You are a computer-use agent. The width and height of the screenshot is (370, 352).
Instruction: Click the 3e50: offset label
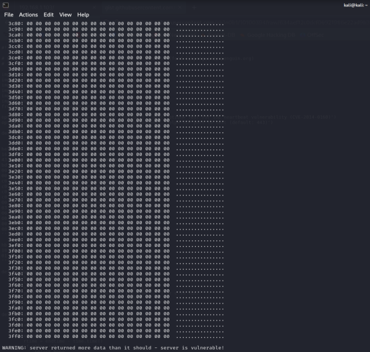[x=16, y=188]
